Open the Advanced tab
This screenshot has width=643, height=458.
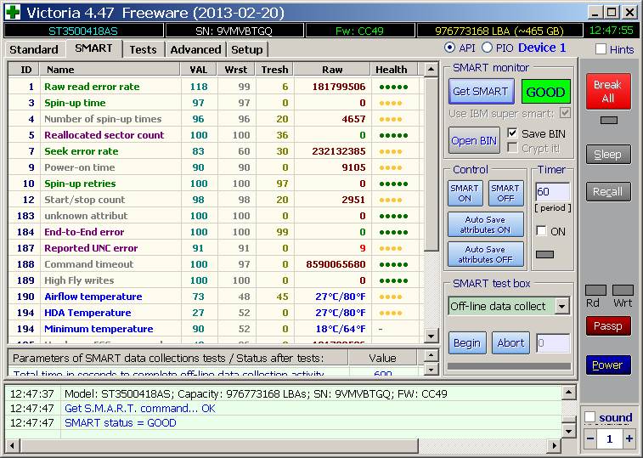pyautogui.click(x=195, y=49)
